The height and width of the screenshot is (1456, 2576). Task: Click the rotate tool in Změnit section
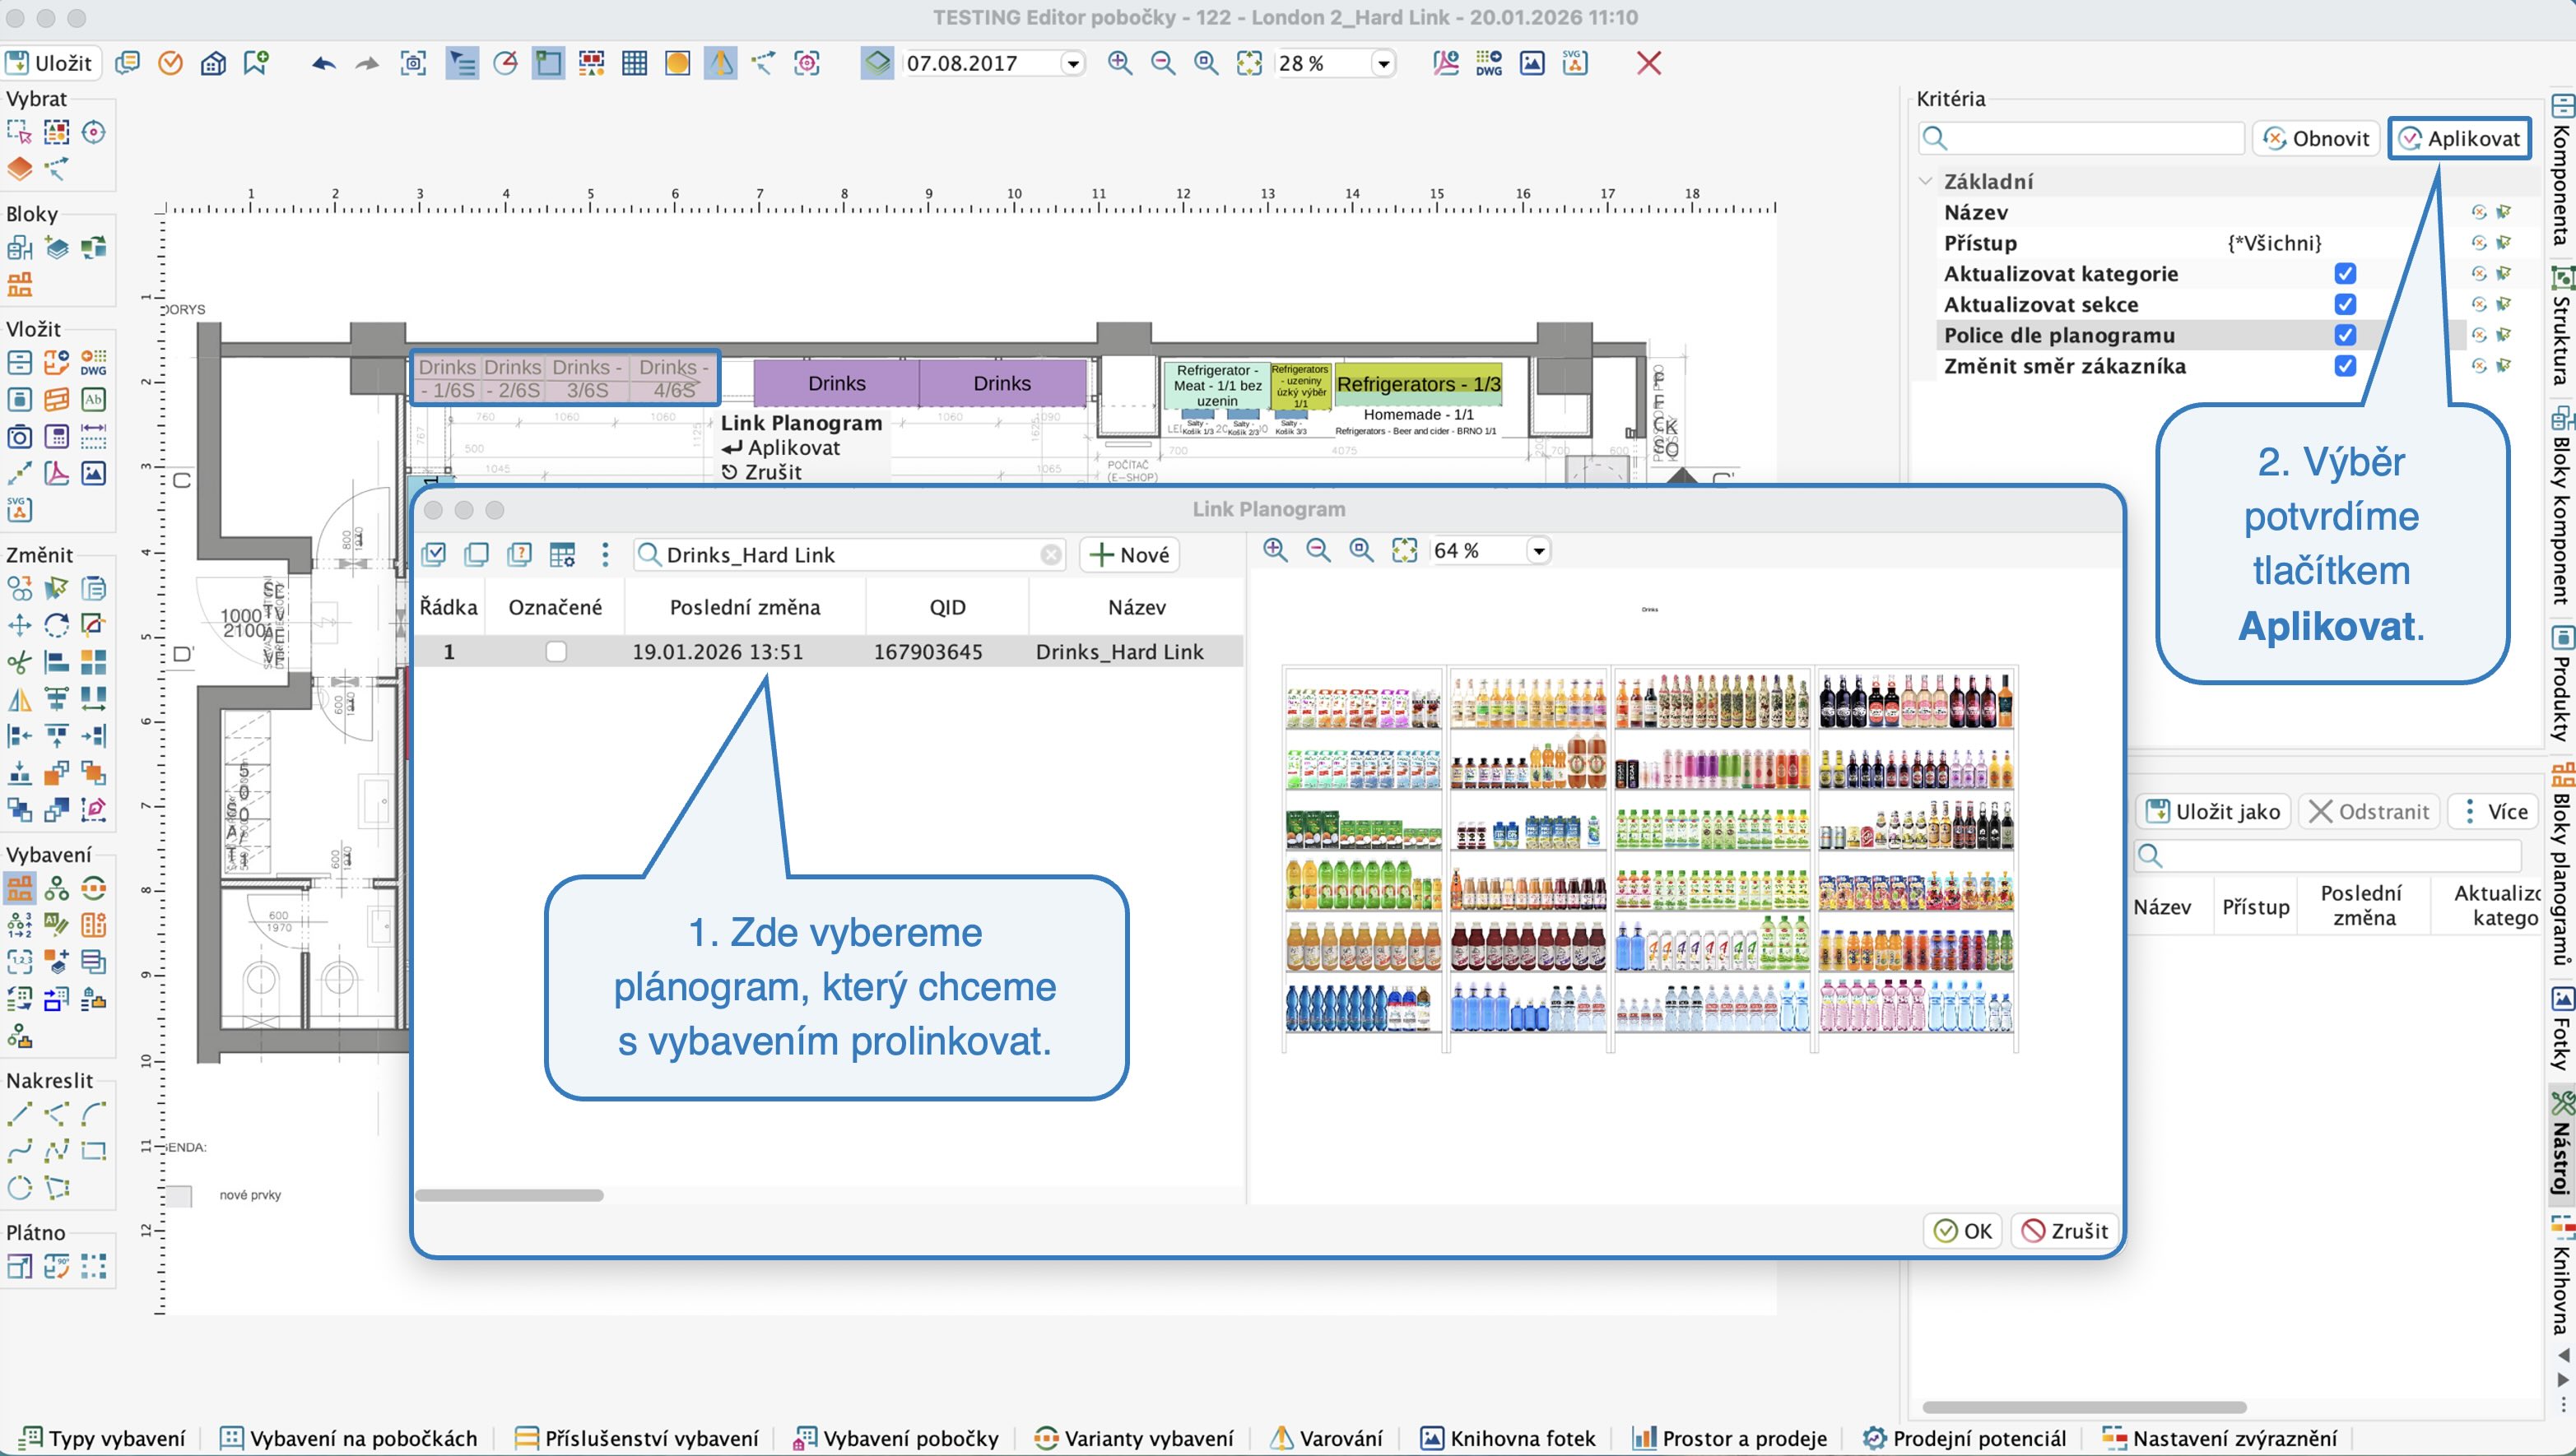coord(57,625)
